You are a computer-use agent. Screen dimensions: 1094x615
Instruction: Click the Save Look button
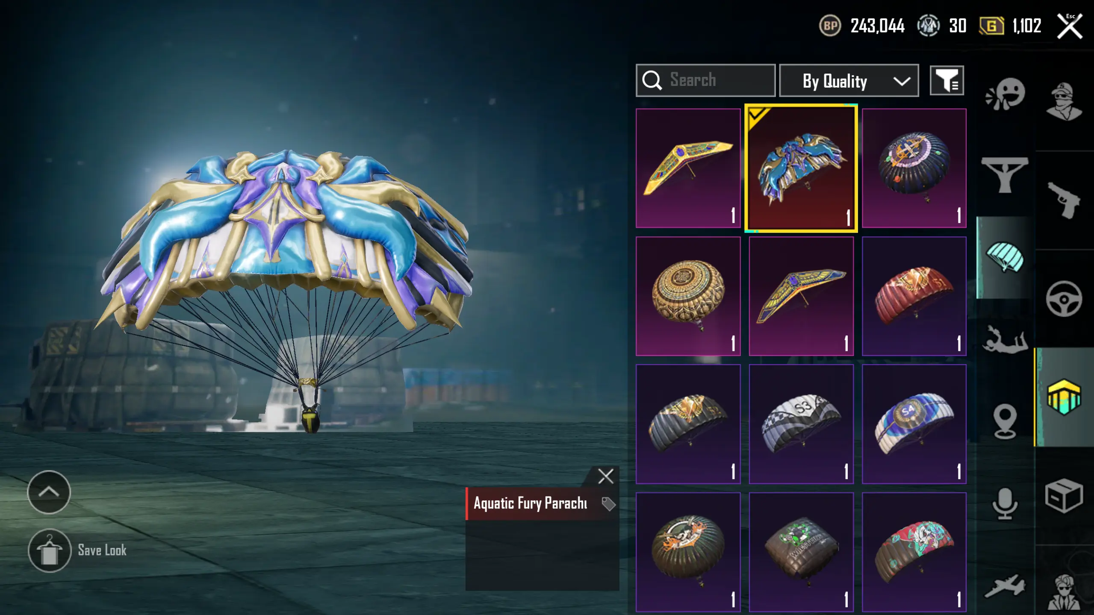(78, 550)
